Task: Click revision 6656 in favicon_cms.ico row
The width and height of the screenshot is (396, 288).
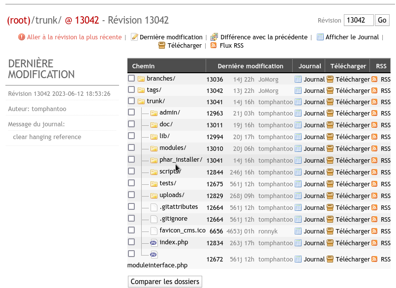Action: 216,231
